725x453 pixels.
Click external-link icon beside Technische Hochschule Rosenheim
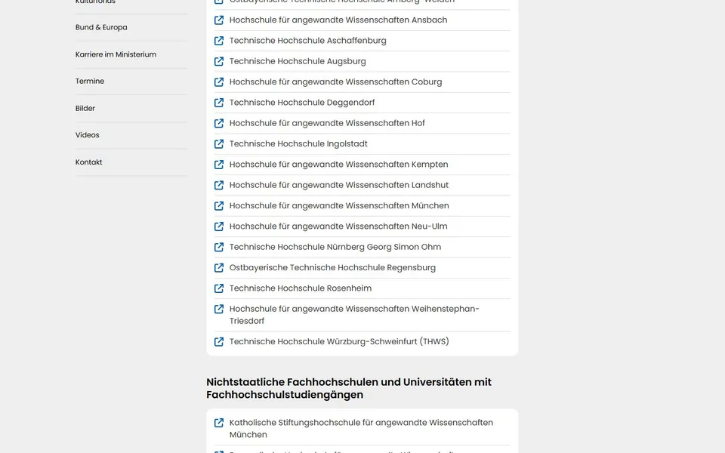click(x=219, y=288)
